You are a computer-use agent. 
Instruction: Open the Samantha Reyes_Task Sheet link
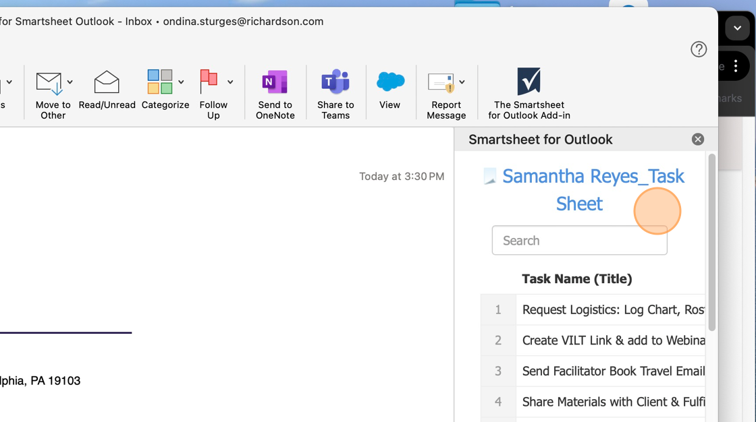pyautogui.click(x=593, y=190)
